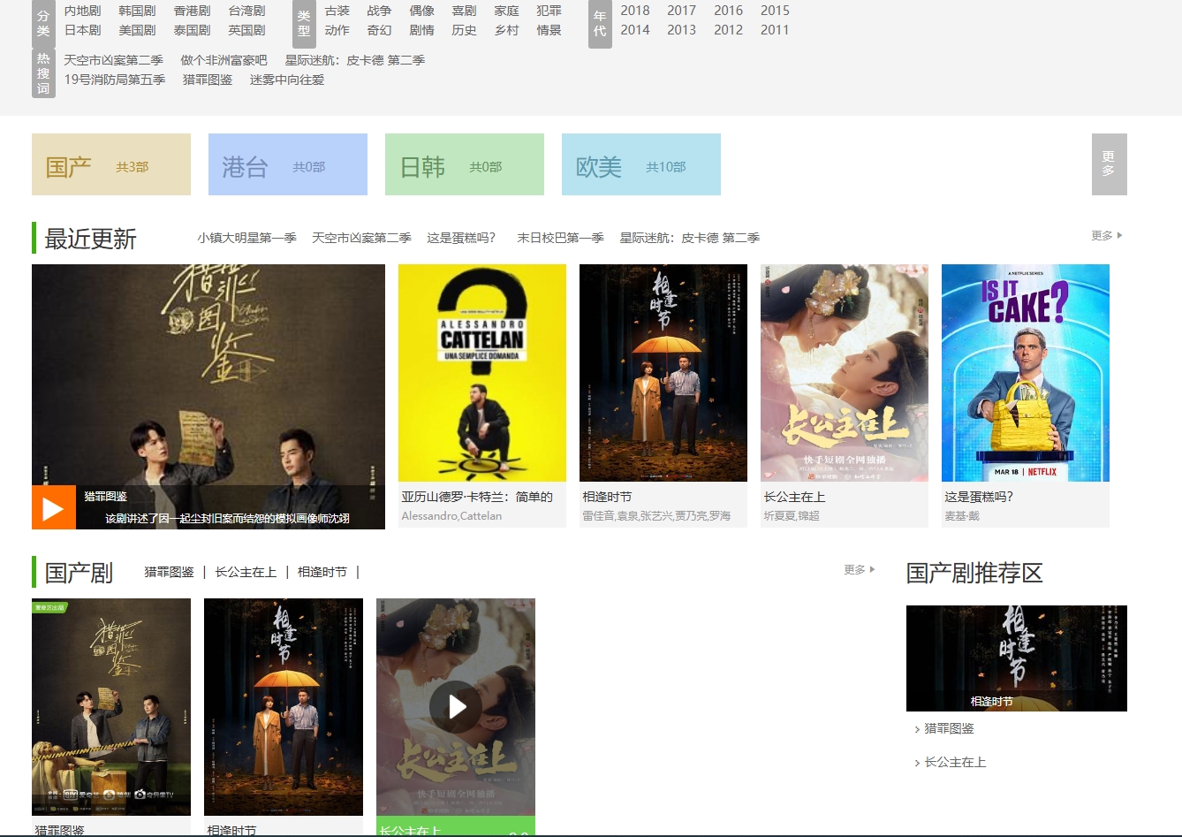Open 小镇大明星第一季 in recent updates
This screenshot has height=837, width=1182.
pyautogui.click(x=247, y=238)
